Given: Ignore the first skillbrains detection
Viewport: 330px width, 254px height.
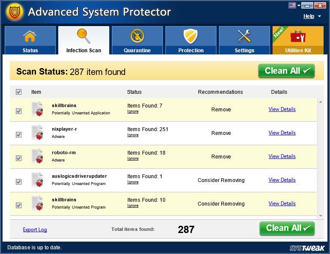Looking at the screenshot, I should [133, 111].
